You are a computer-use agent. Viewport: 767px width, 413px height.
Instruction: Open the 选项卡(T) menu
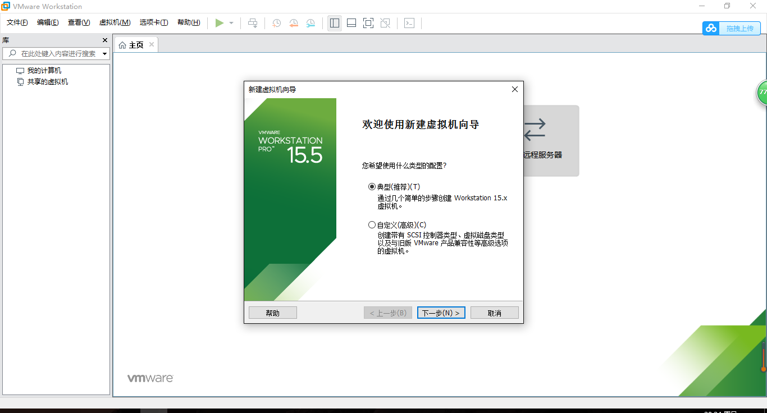154,22
